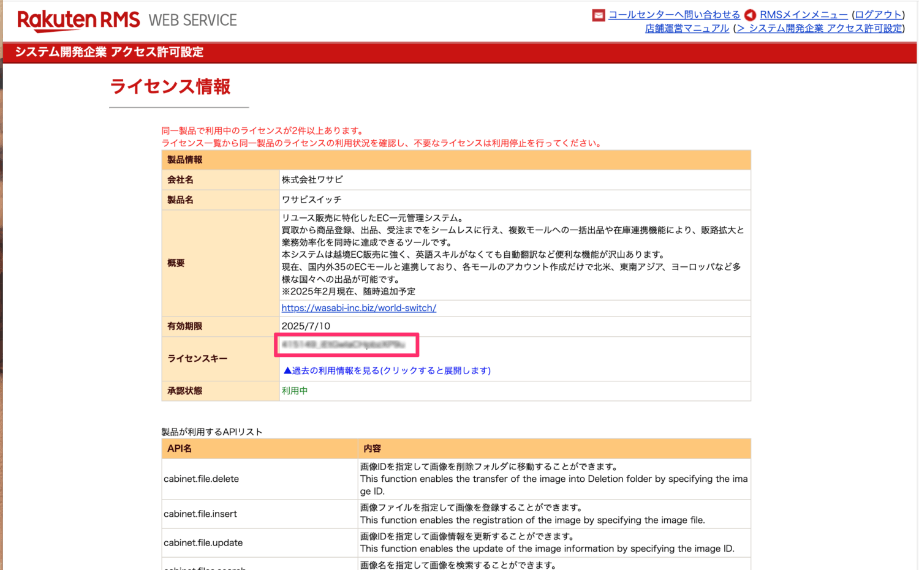Screen dimensions: 919x570
Task: Open the 店舗運営マニュアル link
Action: [x=687, y=28]
